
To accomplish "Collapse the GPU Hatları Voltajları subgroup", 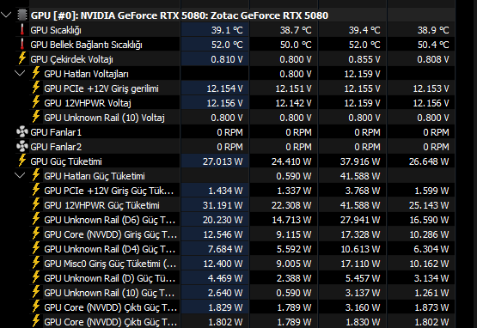I will pos(20,73).
